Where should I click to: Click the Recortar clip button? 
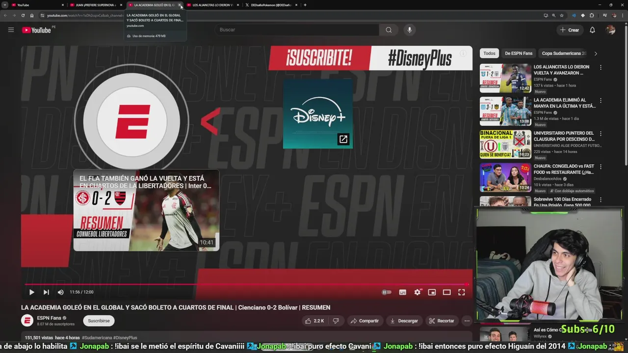coord(442,321)
